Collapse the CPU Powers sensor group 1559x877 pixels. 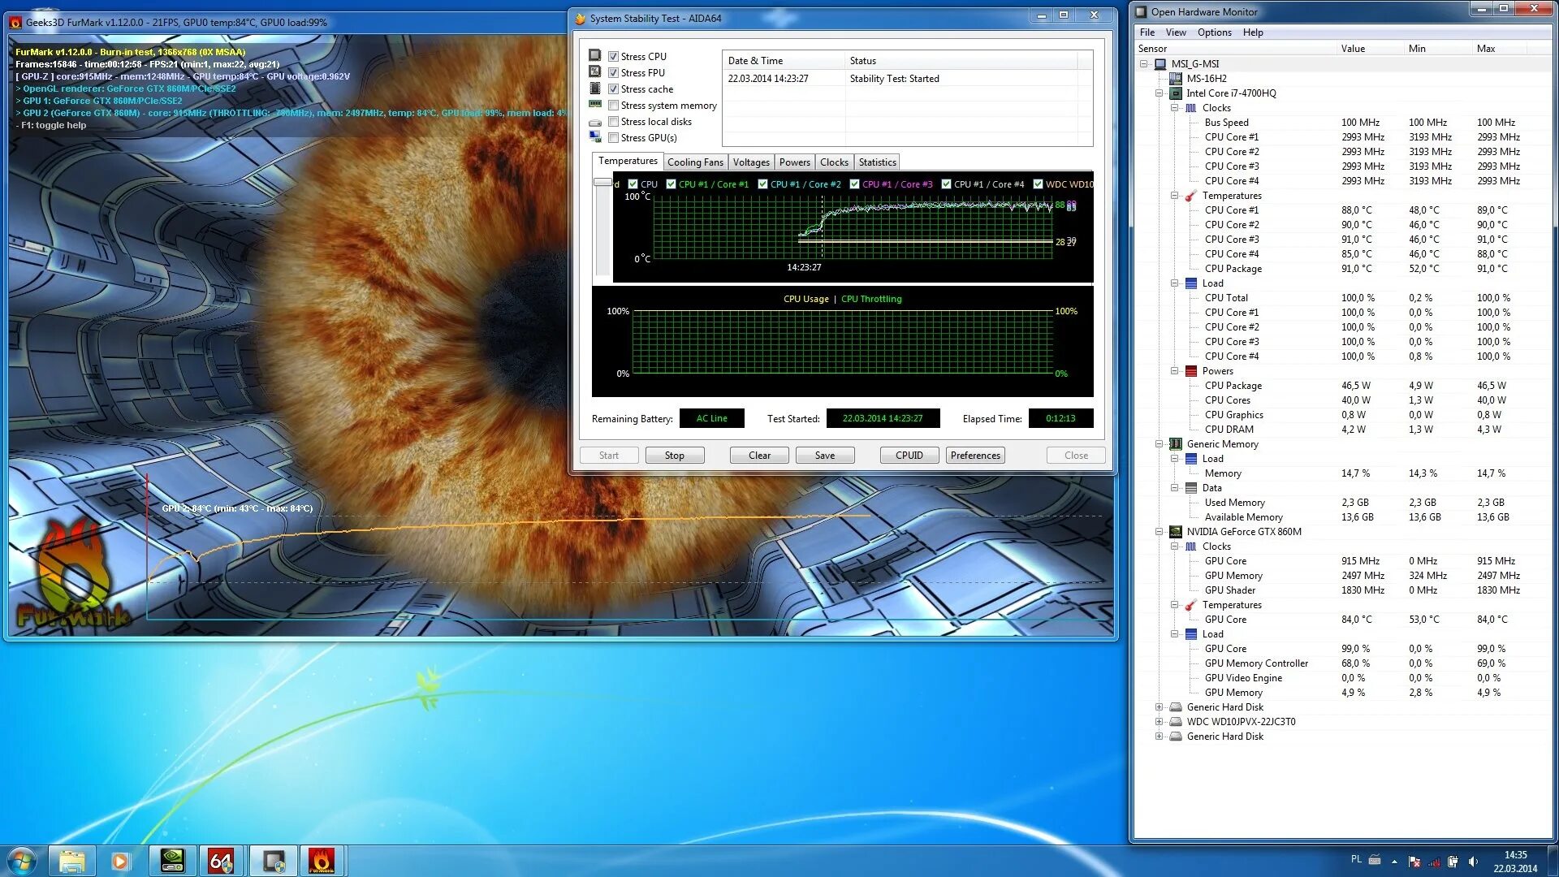(1174, 371)
